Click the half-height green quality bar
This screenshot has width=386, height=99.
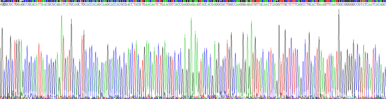[21, 1]
